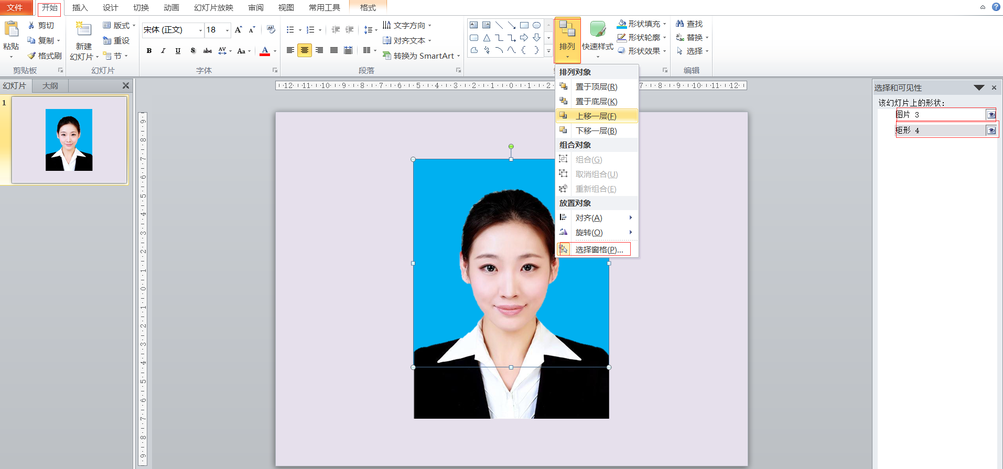
Task: Click the New Slide icon
Action: click(x=83, y=30)
